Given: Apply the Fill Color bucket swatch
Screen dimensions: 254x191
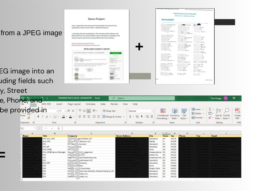Looking at the screenshot, I should tap(63, 116).
